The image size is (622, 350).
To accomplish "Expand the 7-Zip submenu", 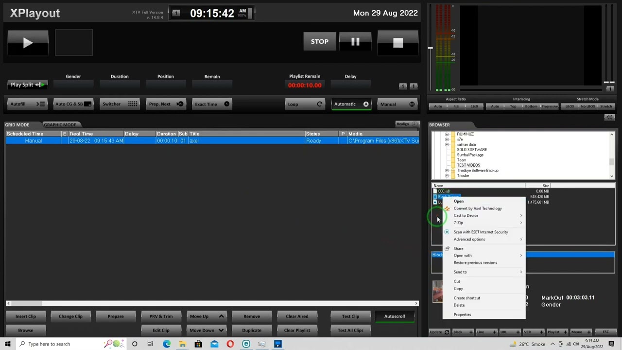I will click(x=484, y=223).
